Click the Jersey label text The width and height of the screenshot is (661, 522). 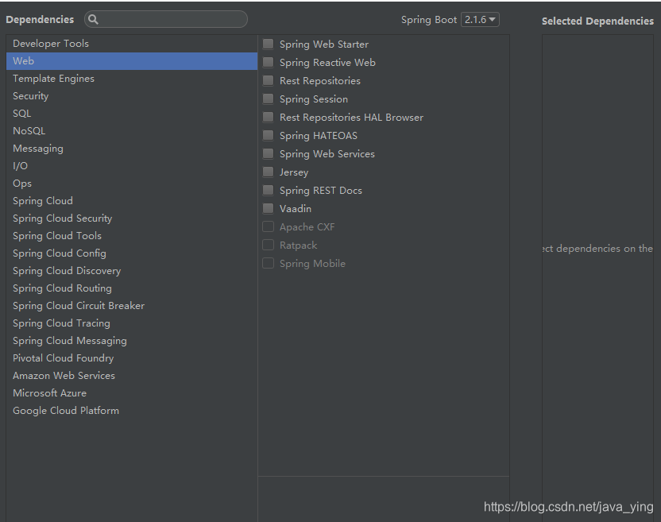click(x=294, y=172)
